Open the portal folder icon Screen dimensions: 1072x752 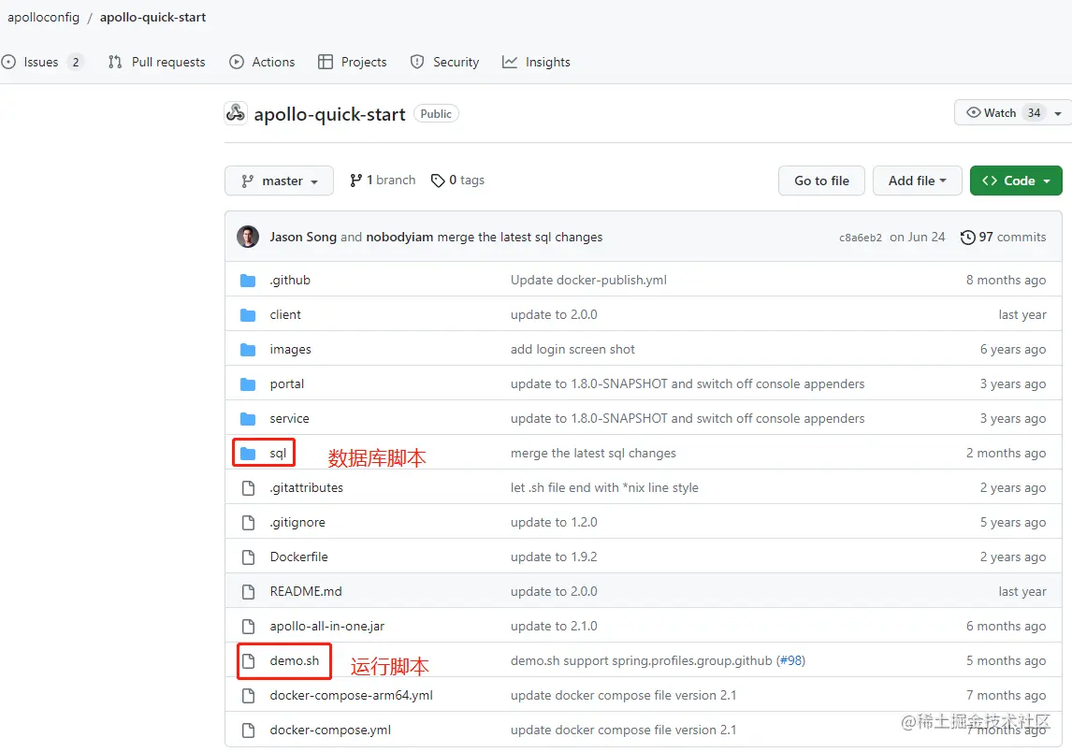pos(248,384)
